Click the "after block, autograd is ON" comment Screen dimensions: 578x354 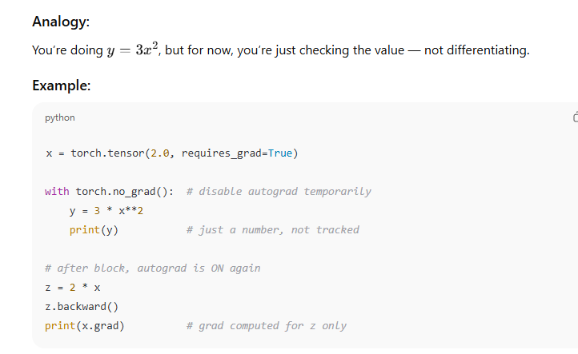coord(152,268)
